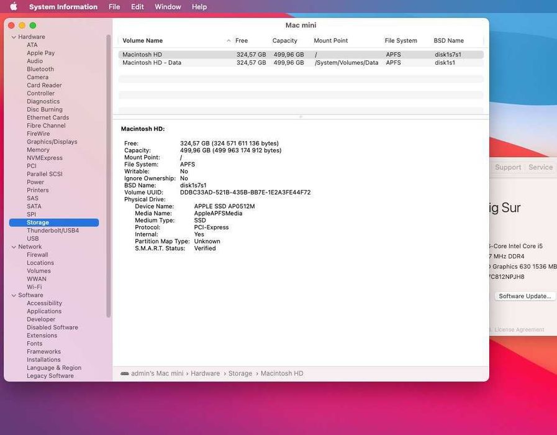This screenshot has height=435, width=557.
Task: Select Parallel SCSI in sidebar
Action: (45, 174)
